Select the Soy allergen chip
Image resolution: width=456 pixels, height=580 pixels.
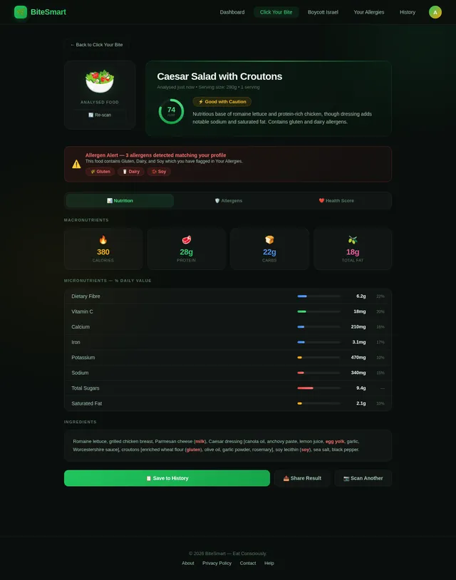point(159,172)
